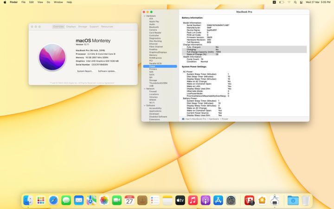Open Messages in the Dock
Viewport: 334px width, 209px height.
pos(66,200)
